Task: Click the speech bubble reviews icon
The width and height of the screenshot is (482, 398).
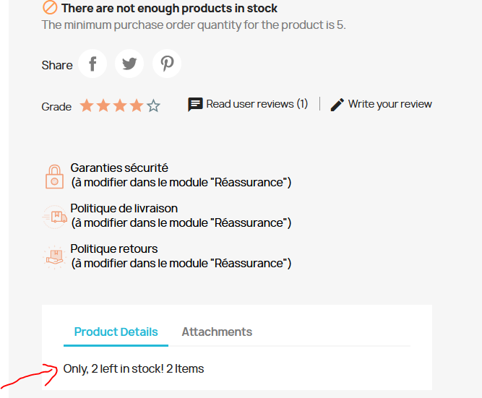Action: click(195, 105)
